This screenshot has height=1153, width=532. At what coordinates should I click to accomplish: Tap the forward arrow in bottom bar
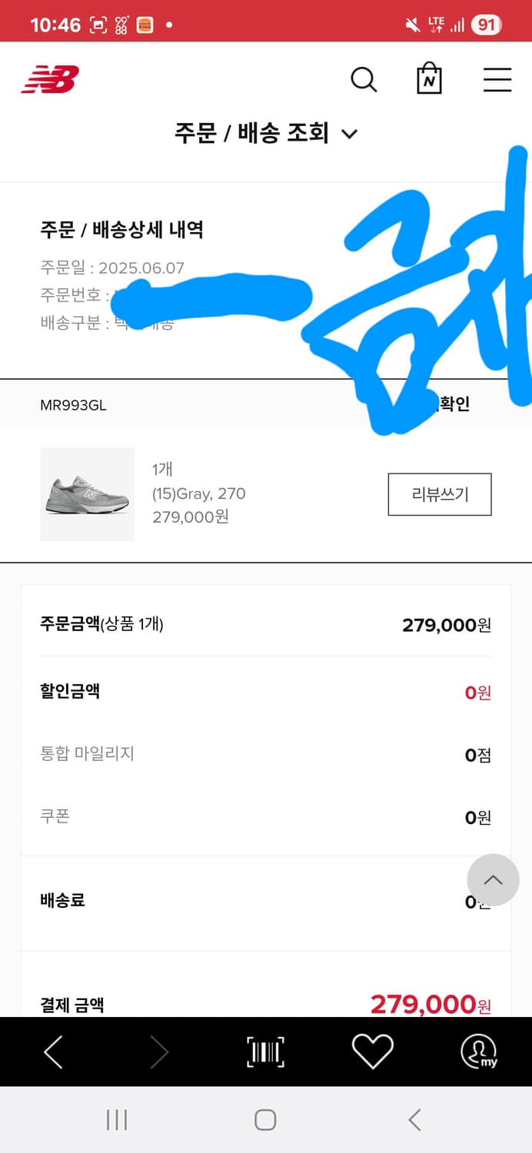(159, 1052)
